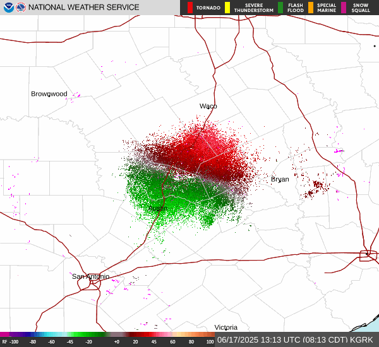
Task: Click the green Flash Flood legend swatch
Action: [x=280, y=8]
